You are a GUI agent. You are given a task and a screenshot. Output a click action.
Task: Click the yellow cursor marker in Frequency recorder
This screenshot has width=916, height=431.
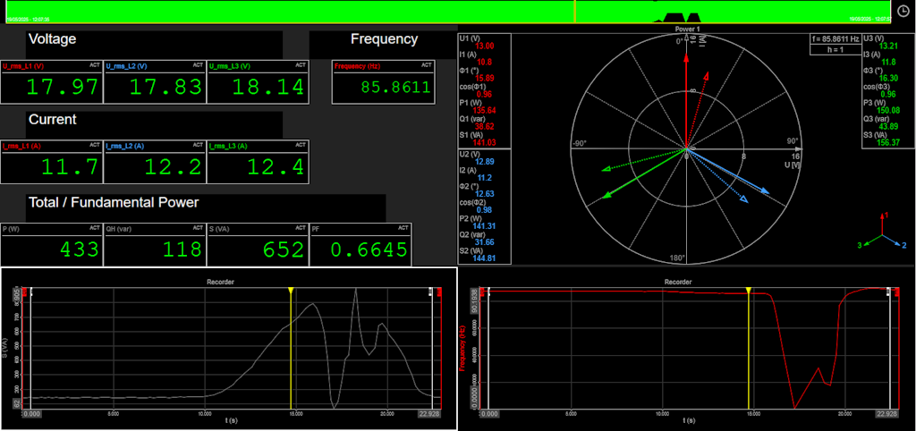pos(749,291)
